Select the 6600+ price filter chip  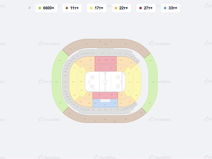click(47, 8)
